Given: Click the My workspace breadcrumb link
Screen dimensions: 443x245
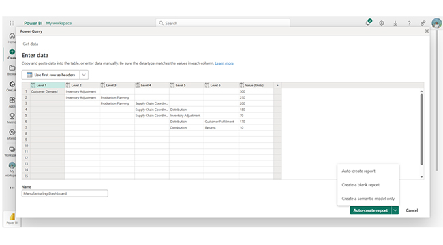Looking at the screenshot, I should (x=59, y=23).
